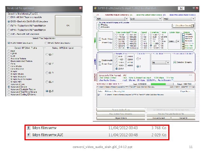This screenshot has height=154, width=205.
Task: Expand output summary with >>> arrows
Action: pos(190,75)
